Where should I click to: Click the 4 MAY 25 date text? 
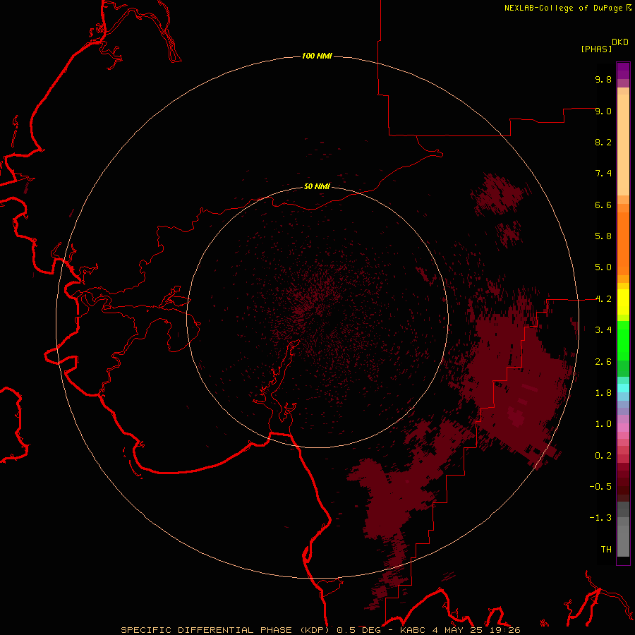(x=459, y=630)
